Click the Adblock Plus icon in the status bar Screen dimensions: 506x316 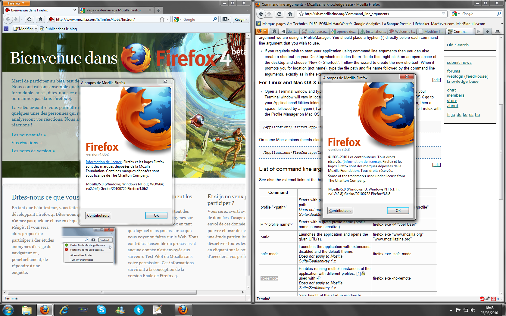point(482,299)
